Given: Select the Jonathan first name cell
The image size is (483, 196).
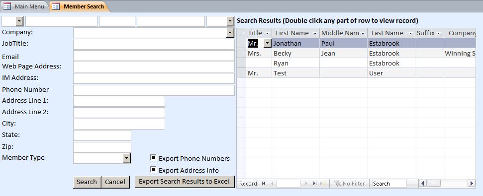Looking at the screenshot, I should 295,43.
